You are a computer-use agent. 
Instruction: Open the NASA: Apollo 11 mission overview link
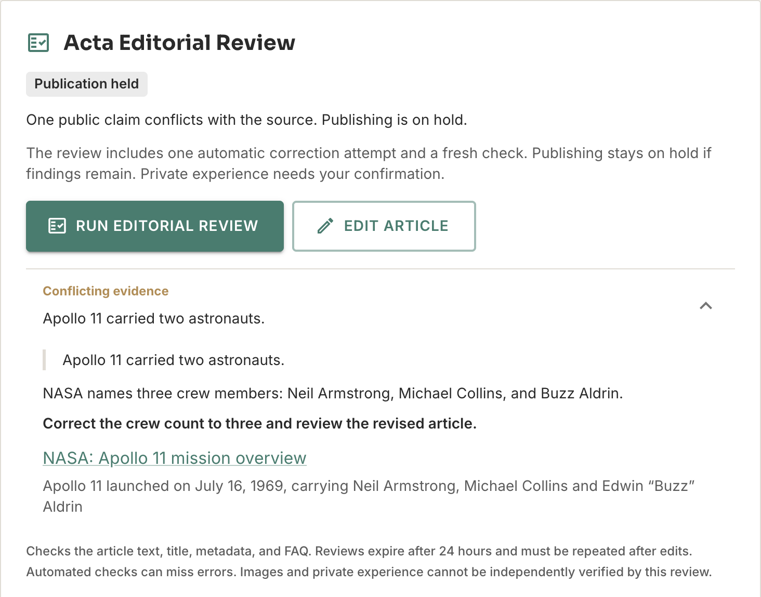[x=175, y=458]
